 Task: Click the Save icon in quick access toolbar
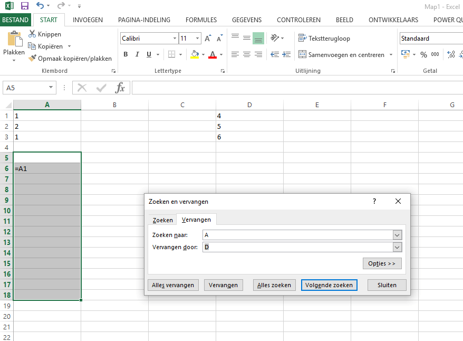(24, 6)
